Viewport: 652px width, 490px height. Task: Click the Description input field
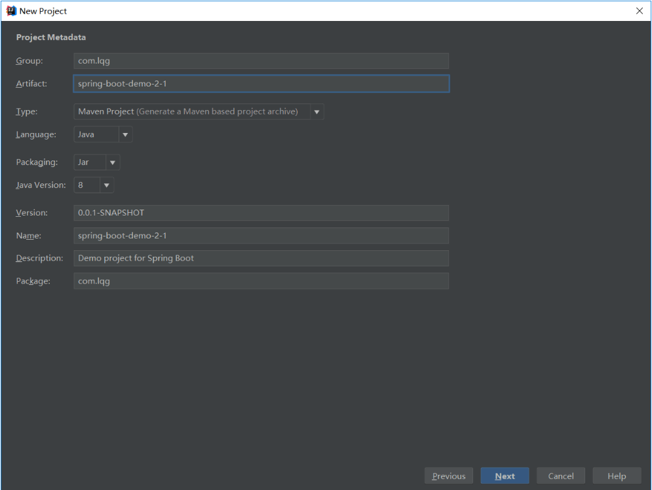(261, 258)
